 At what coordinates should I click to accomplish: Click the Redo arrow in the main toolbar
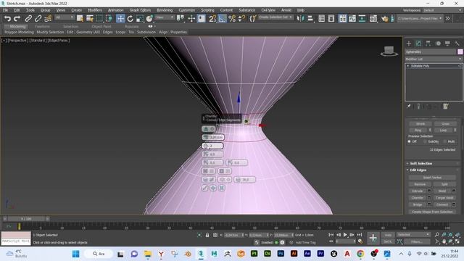tap(17, 19)
